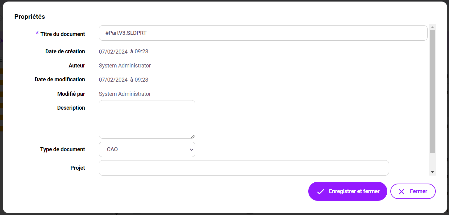The width and height of the screenshot is (449, 215).
Task: Open the Type de document dropdown
Action: pos(147,149)
